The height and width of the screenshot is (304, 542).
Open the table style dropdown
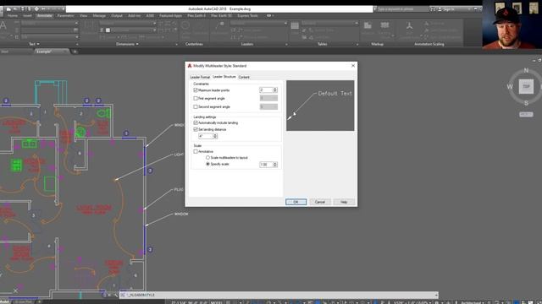coord(329,23)
